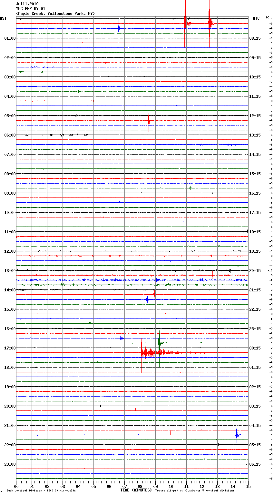Click the Traces clipped footer note
The width and height of the screenshot is (274, 495).
[x=195, y=490]
